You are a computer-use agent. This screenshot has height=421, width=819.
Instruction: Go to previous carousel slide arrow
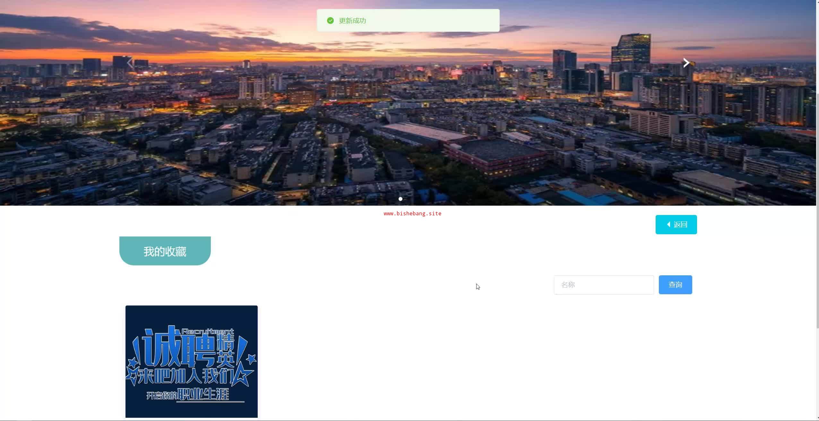click(130, 63)
